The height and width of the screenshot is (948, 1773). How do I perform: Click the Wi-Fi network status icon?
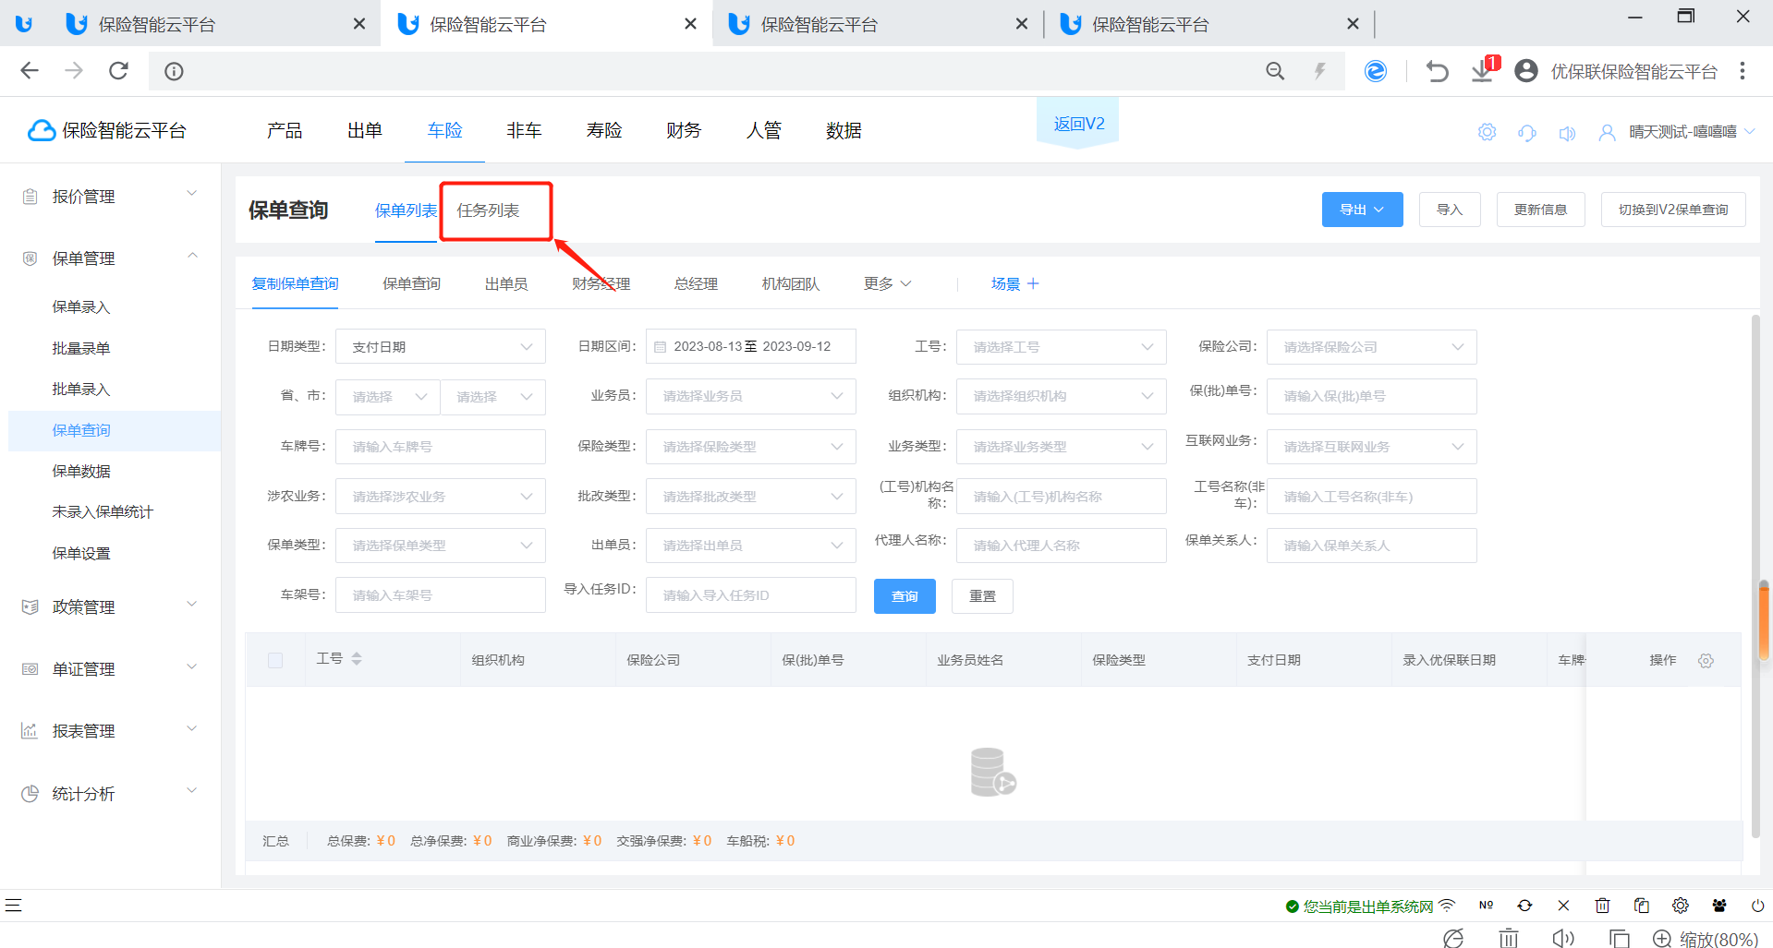tap(1447, 906)
